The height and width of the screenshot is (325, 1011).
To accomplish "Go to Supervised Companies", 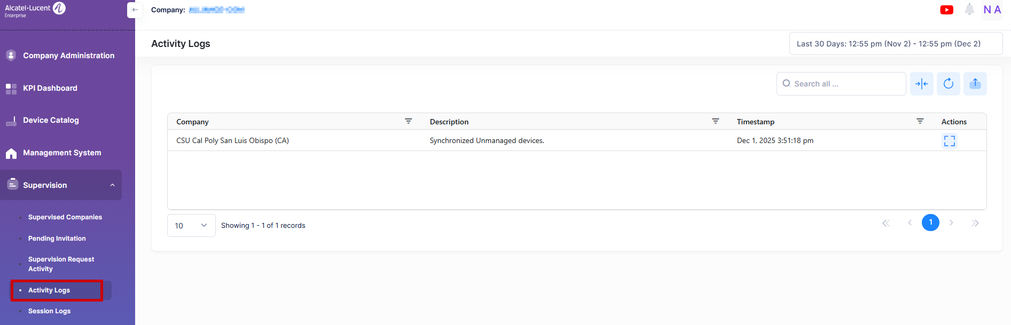I will (65, 217).
